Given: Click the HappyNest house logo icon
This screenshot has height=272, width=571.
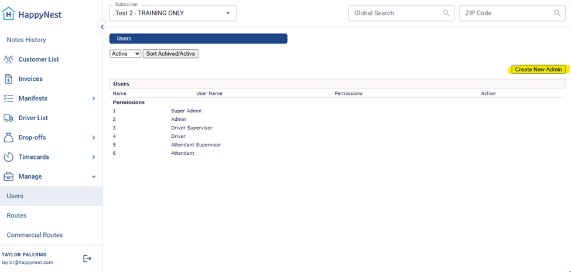Looking at the screenshot, I should [x=9, y=15].
